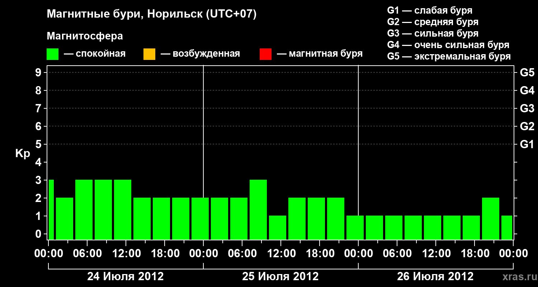Click the only Kp 2 bar on 26 July
Viewport: 538px width, 287px height.
click(x=491, y=218)
